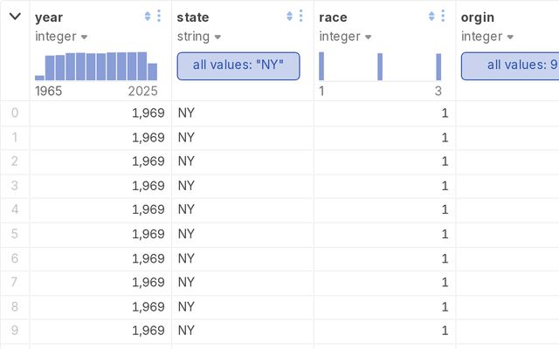The image size is (559, 349).
Task: Change orgin column integer type dropdown
Action: tap(487, 37)
